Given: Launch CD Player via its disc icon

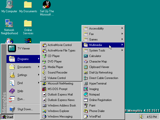Looking at the screenshot, I should pos(44,56).
